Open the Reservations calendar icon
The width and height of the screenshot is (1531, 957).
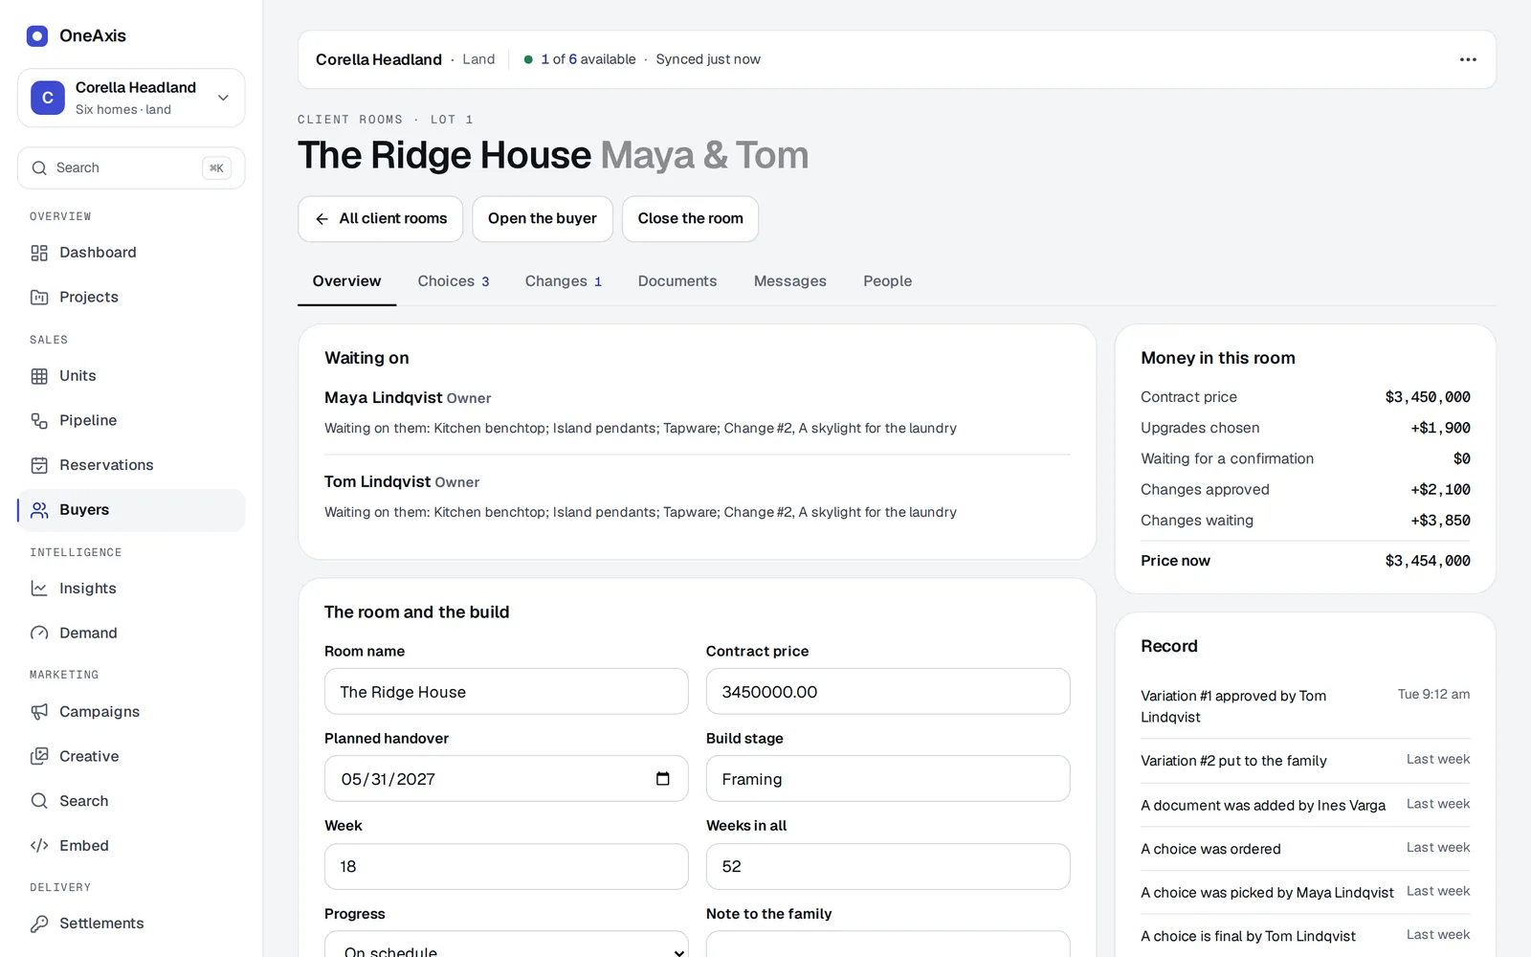39,465
